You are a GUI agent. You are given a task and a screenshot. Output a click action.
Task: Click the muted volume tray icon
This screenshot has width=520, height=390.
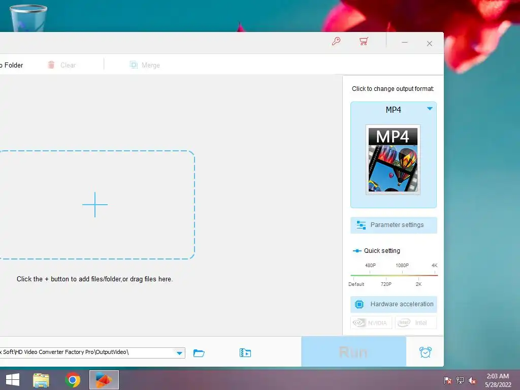click(472, 380)
